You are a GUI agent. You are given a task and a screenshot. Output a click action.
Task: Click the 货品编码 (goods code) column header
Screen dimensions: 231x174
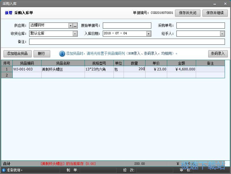(x=27, y=63)
